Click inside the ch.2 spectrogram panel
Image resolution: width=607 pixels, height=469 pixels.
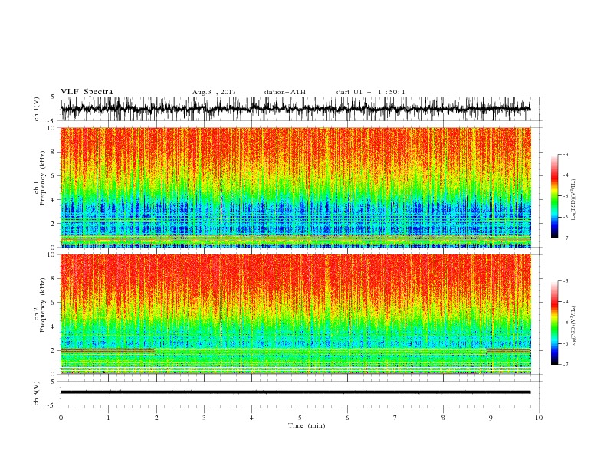tap(296, 314)
